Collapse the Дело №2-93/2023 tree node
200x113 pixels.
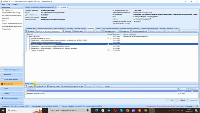(x=28, y=36)
